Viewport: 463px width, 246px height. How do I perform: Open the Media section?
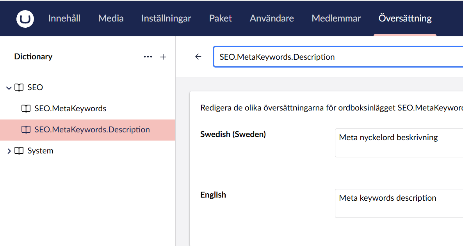pos(111,18)
